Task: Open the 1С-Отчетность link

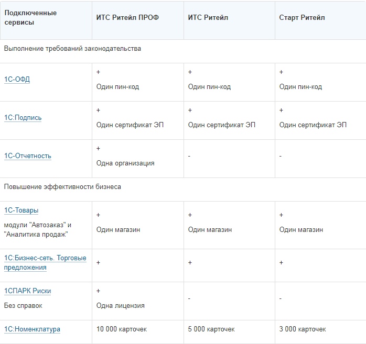Action: [28, 156]
